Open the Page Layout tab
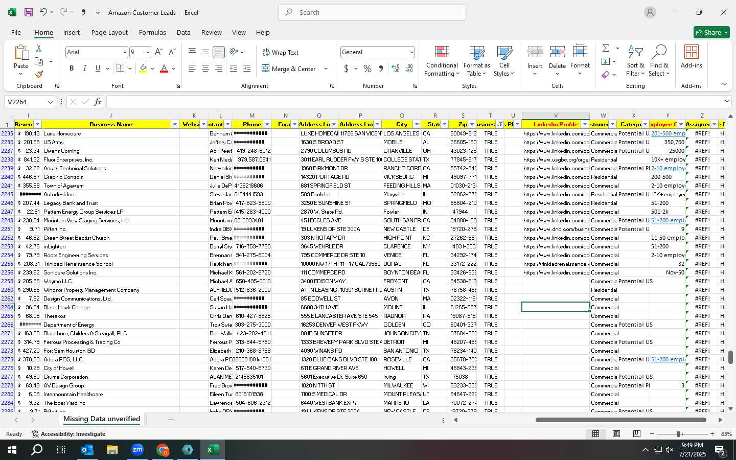Viewport: 736px width, 460px height. pyautogui.click(x=109, y=32)
